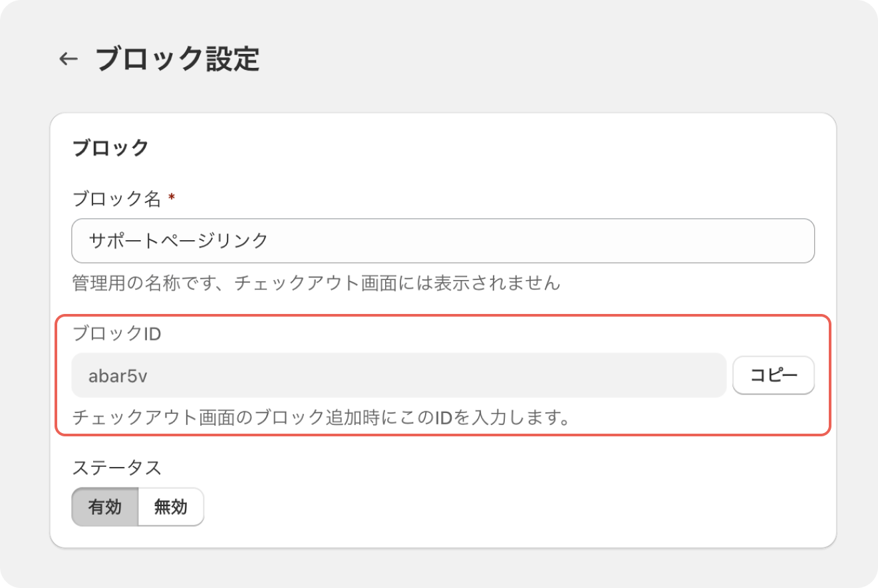Click the ブロック名 field label
This screenshot has height=588, width=878.
pyautogui.click(x=116, y=198)
